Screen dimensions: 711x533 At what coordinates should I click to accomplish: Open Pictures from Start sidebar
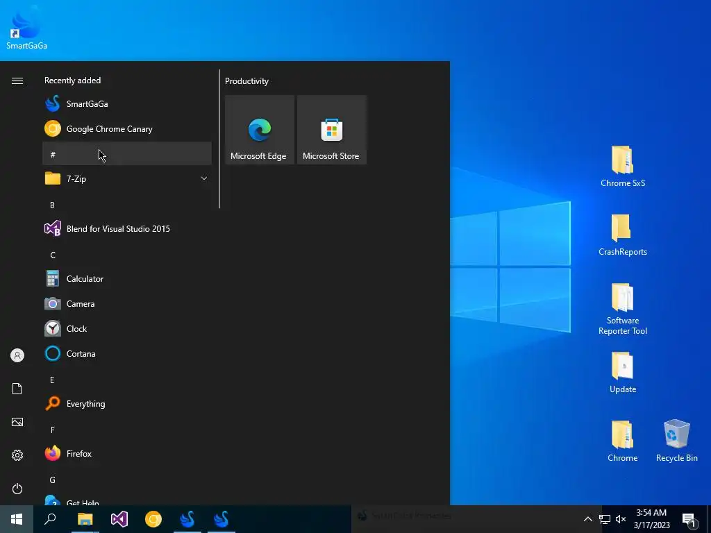[x=17, y=422]
